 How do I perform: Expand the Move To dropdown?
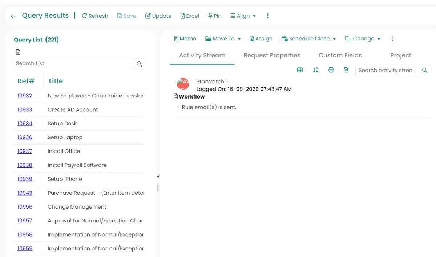223,39
